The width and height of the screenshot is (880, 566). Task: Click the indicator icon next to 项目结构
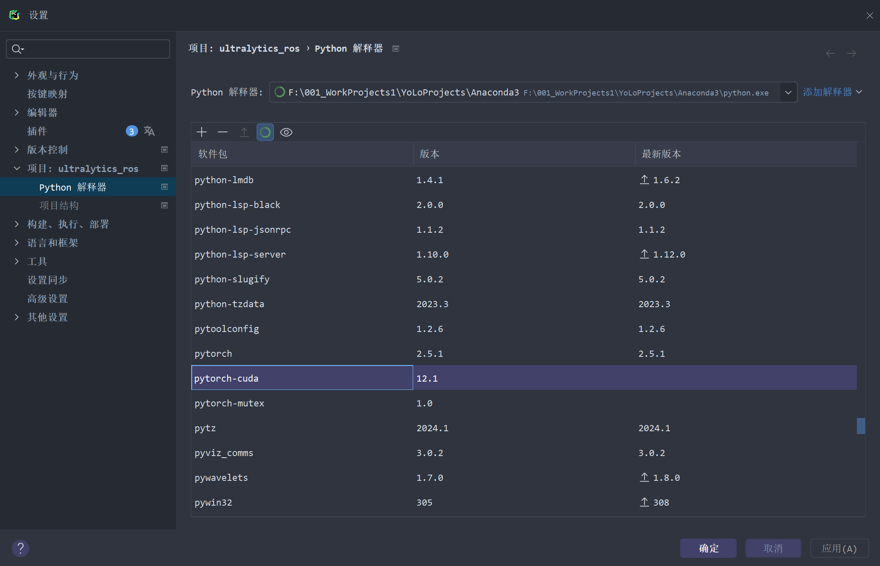click(164, 205)
